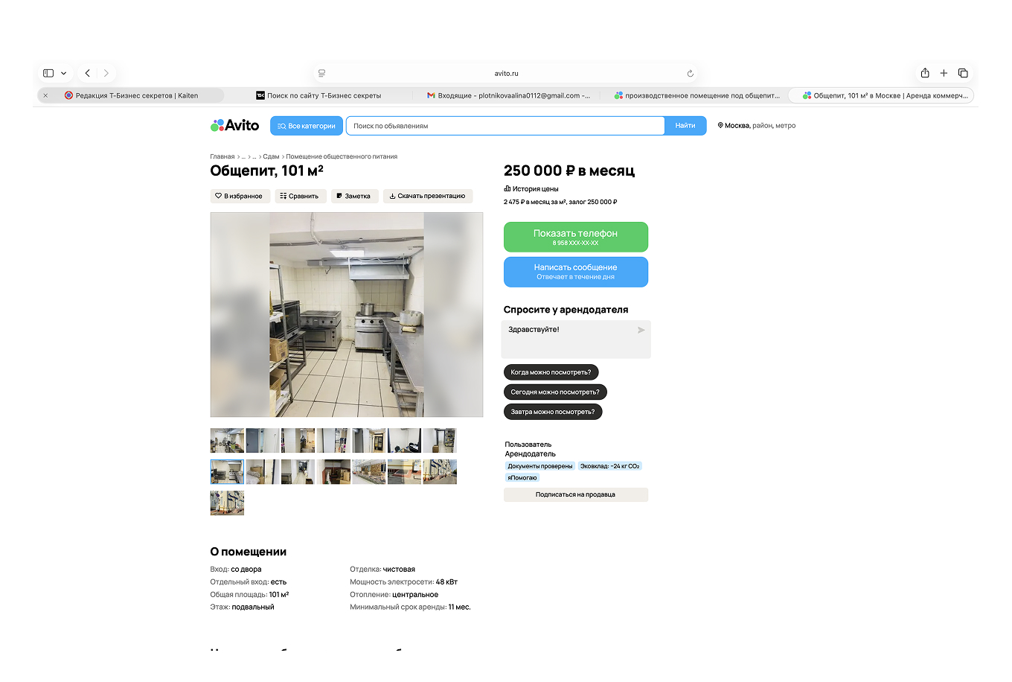Add a new tab with plus icon
The width and height of the screenshot is (1012, 682).
(944, 73)
